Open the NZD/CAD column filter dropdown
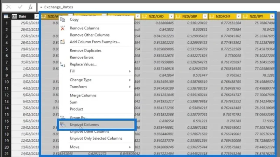280x157 pixels. click(x=171, y=16)
